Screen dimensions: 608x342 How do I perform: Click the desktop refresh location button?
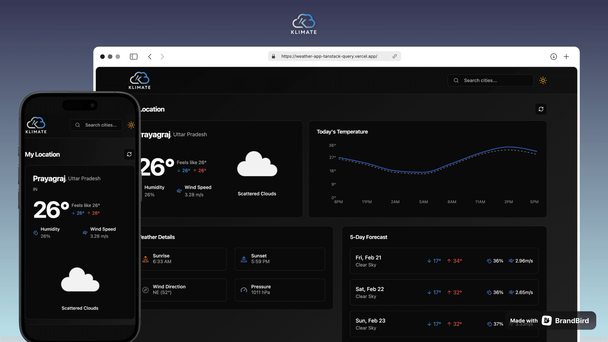tap(541, 109)
